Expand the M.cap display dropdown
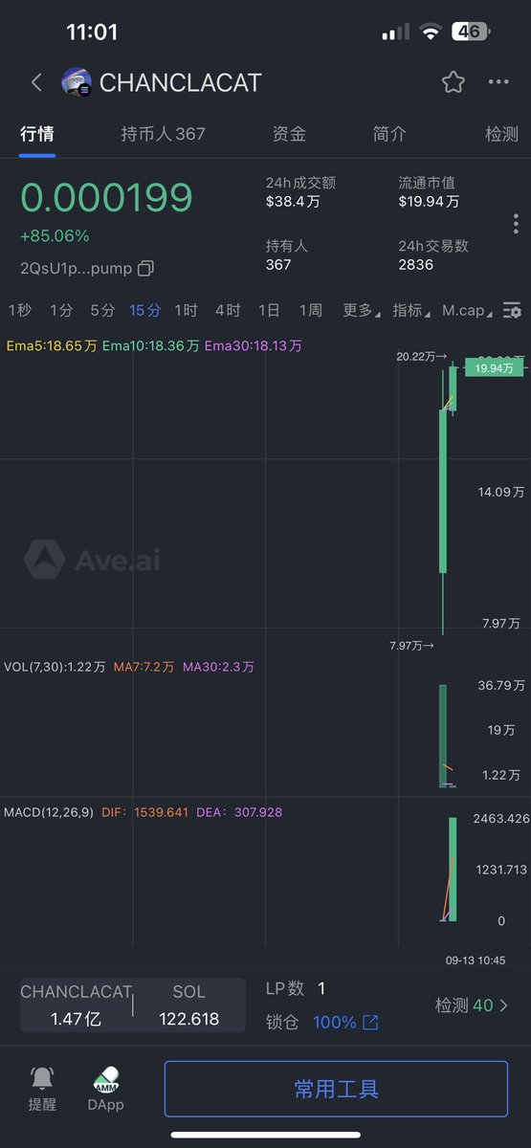Viewport: 531px width, 1148px height. tap(468, 310)
